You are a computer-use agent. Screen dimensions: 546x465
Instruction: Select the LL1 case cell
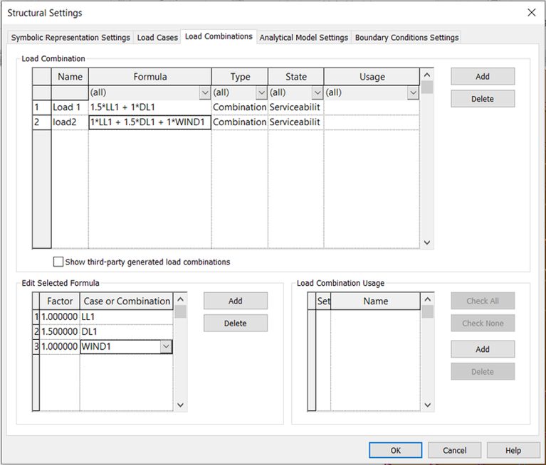[127, 317]
